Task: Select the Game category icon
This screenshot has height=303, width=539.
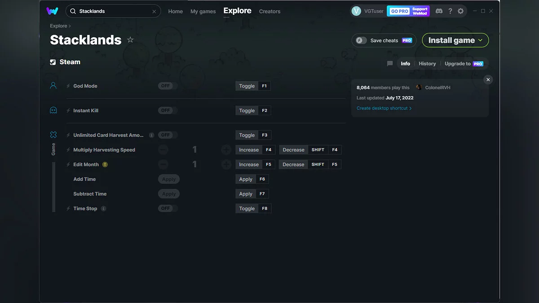Action: click(x=53, y=135)
